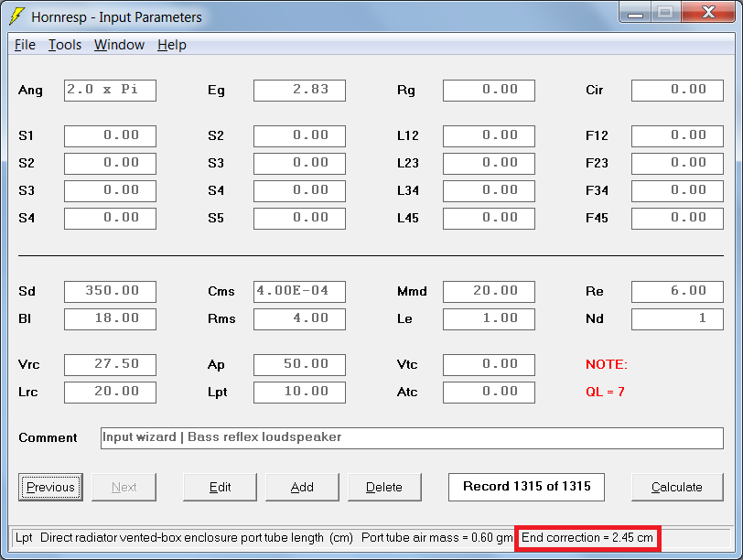Click Port tube air mass status text
743x560 pixels.
point(436,538)
